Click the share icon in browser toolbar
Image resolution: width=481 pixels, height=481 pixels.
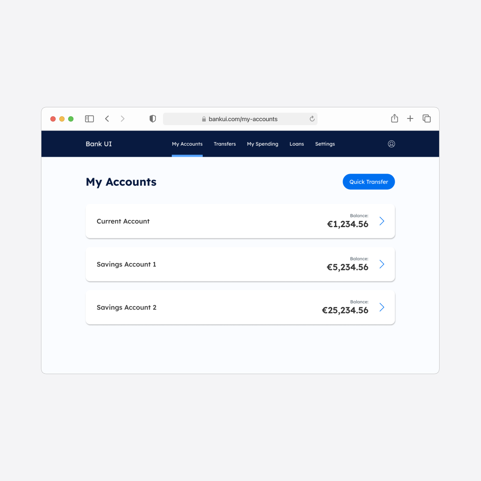394,118
